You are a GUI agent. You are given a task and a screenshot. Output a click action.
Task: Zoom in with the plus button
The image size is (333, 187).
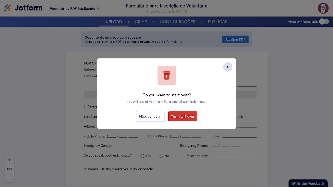(x=10, y=160)
